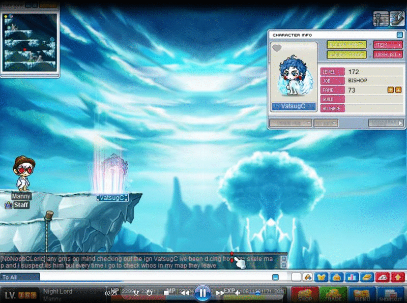Viewport: 407px width, 303px height.
Task: Close the Character Info window
Action: coord(400,35)
